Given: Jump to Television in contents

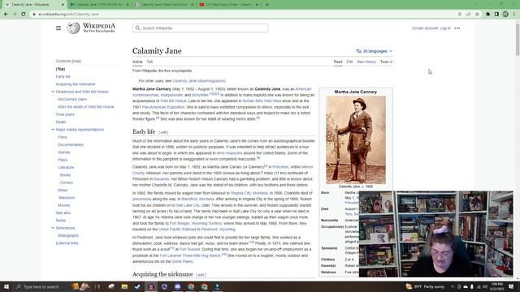Looking at the screenshot, I should point(66,198).
